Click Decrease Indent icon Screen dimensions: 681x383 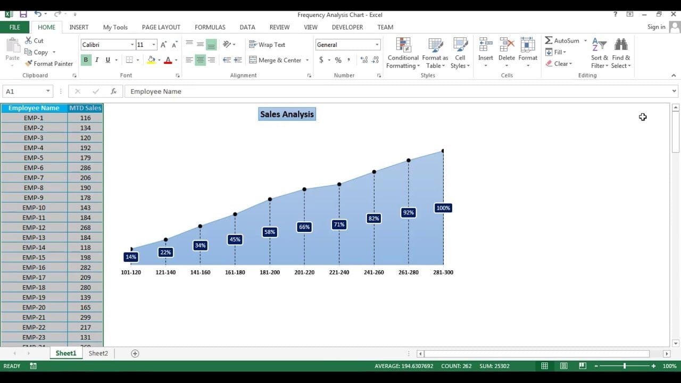point(227,60)
